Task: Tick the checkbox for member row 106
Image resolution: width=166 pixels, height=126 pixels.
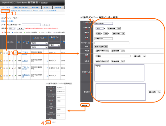Action: coord(1,76)
